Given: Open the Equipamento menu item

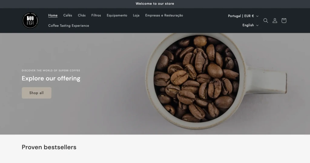Looking at the screenshot, I should point(117,15).
